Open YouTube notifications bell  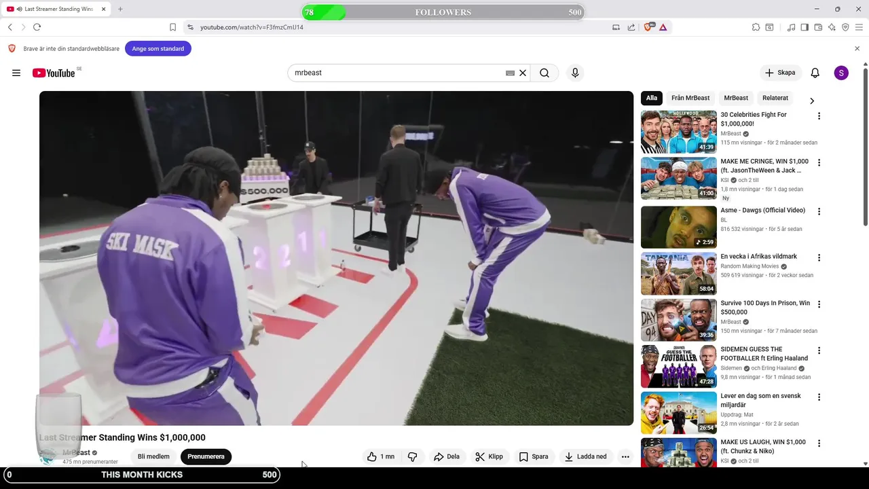click(815, 73)
